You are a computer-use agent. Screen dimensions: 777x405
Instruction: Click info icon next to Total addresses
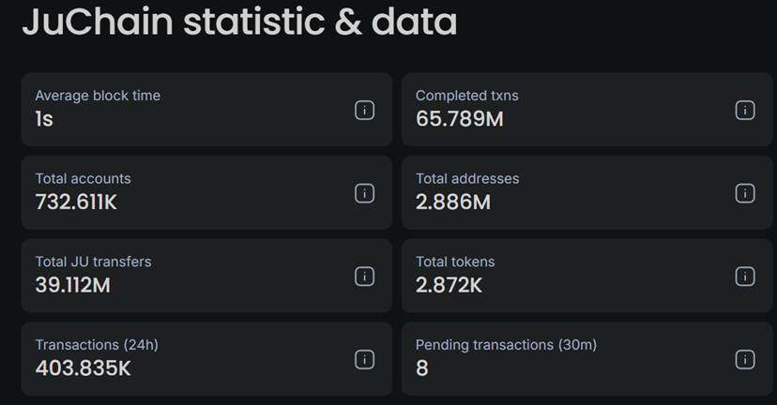(x=744, y=193)
